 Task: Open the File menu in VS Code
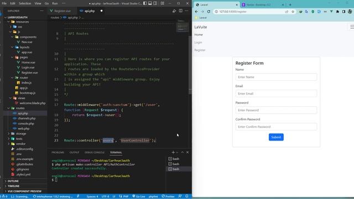pyautogui.click(x=4, y=3)
